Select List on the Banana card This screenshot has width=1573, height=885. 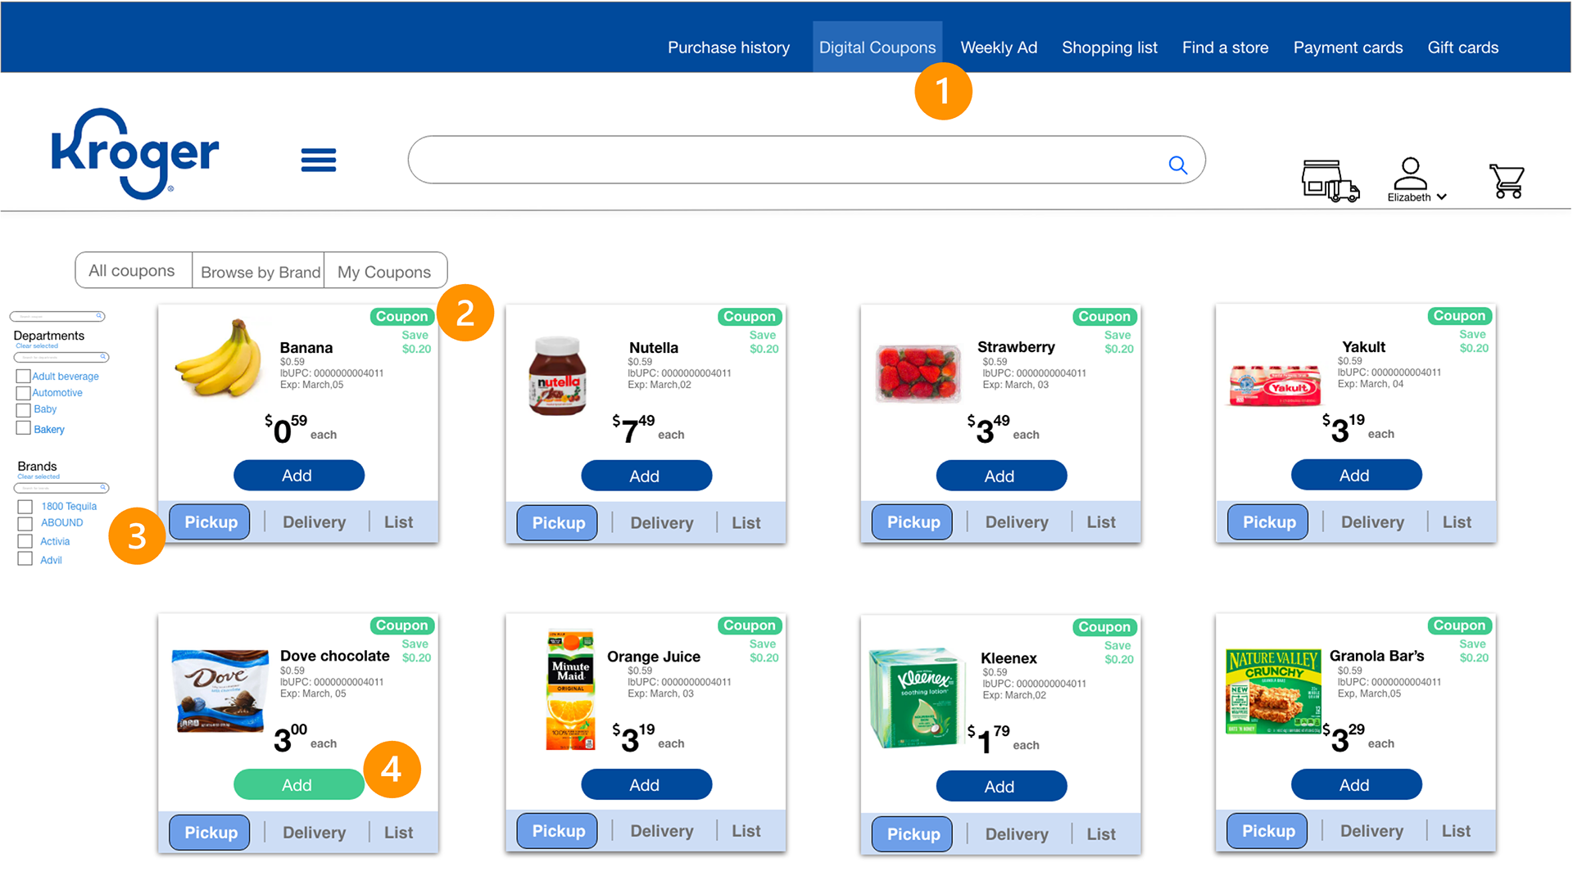(x=398, y=522)
